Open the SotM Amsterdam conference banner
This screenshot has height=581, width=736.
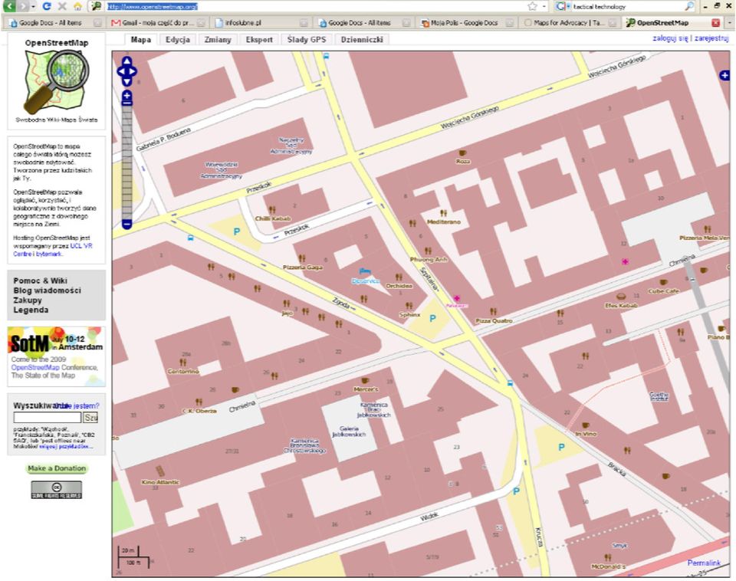pyautogui.click(x=56, y=355)
